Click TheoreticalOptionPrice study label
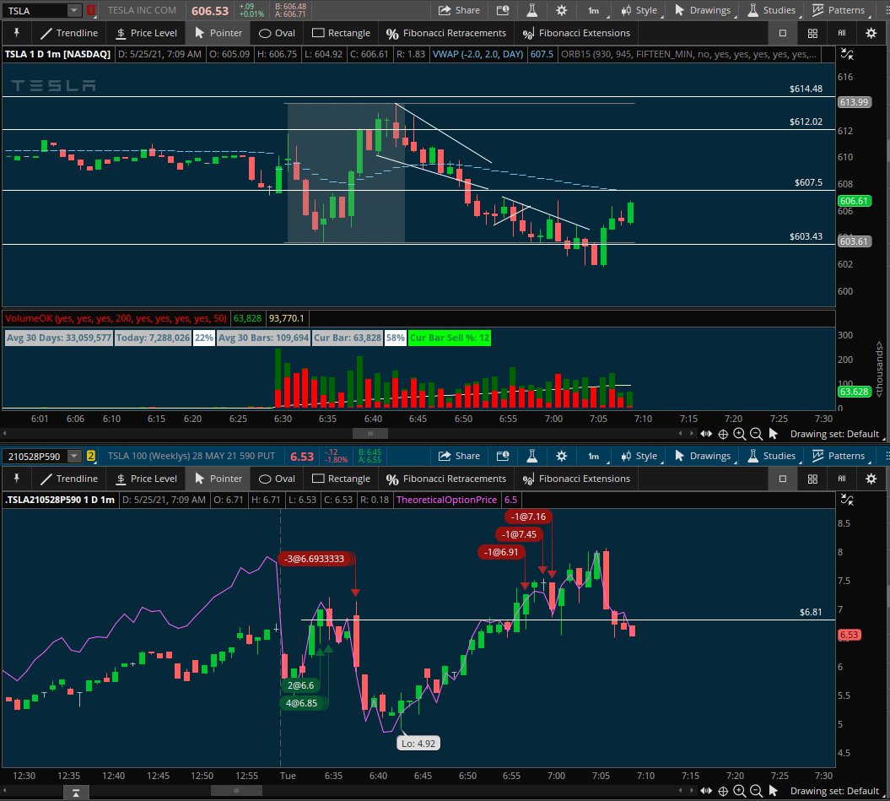Image resolution: width=890 pixels, height=801 pixels. click(x=447, y=500)
